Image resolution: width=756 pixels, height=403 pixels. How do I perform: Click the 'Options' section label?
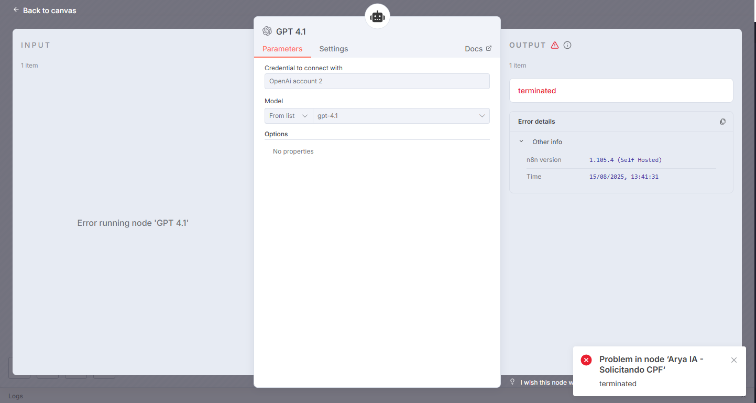click(276, 134)
